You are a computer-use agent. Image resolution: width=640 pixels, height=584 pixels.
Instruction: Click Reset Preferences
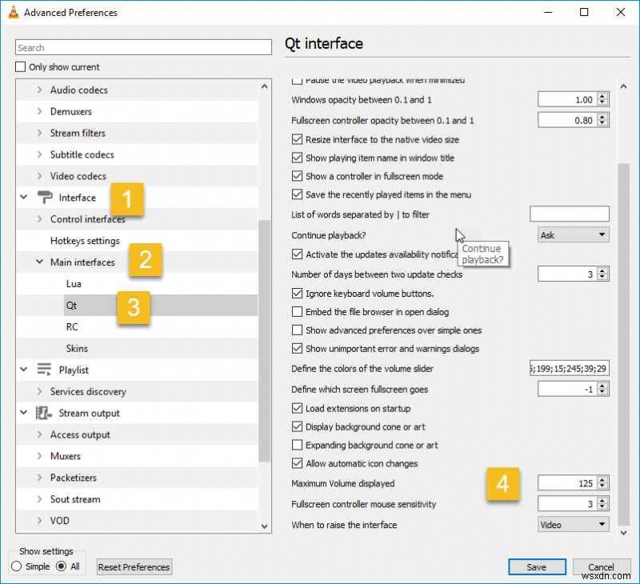pos(134,566)
